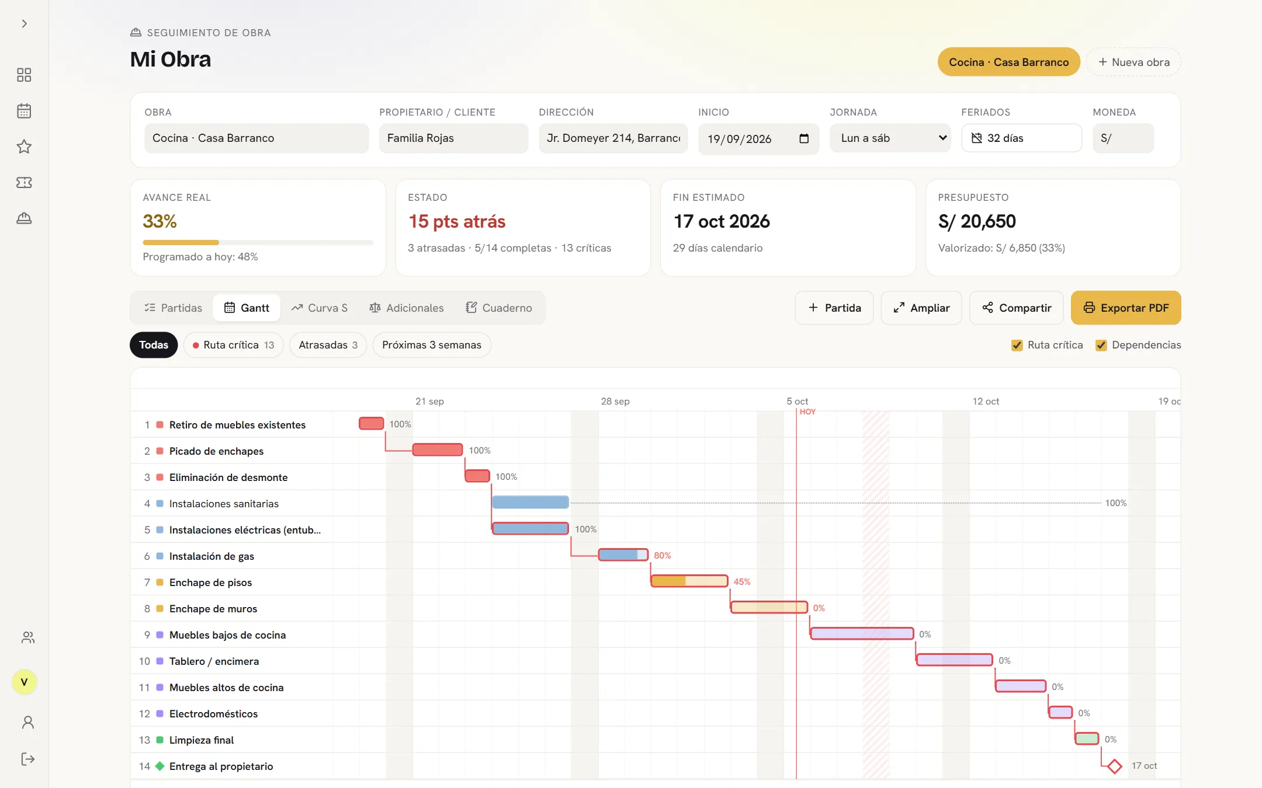Open the star favorites icon in sidebar
1262x788 pixels.
pyautogui.click(x=24, y=147)
